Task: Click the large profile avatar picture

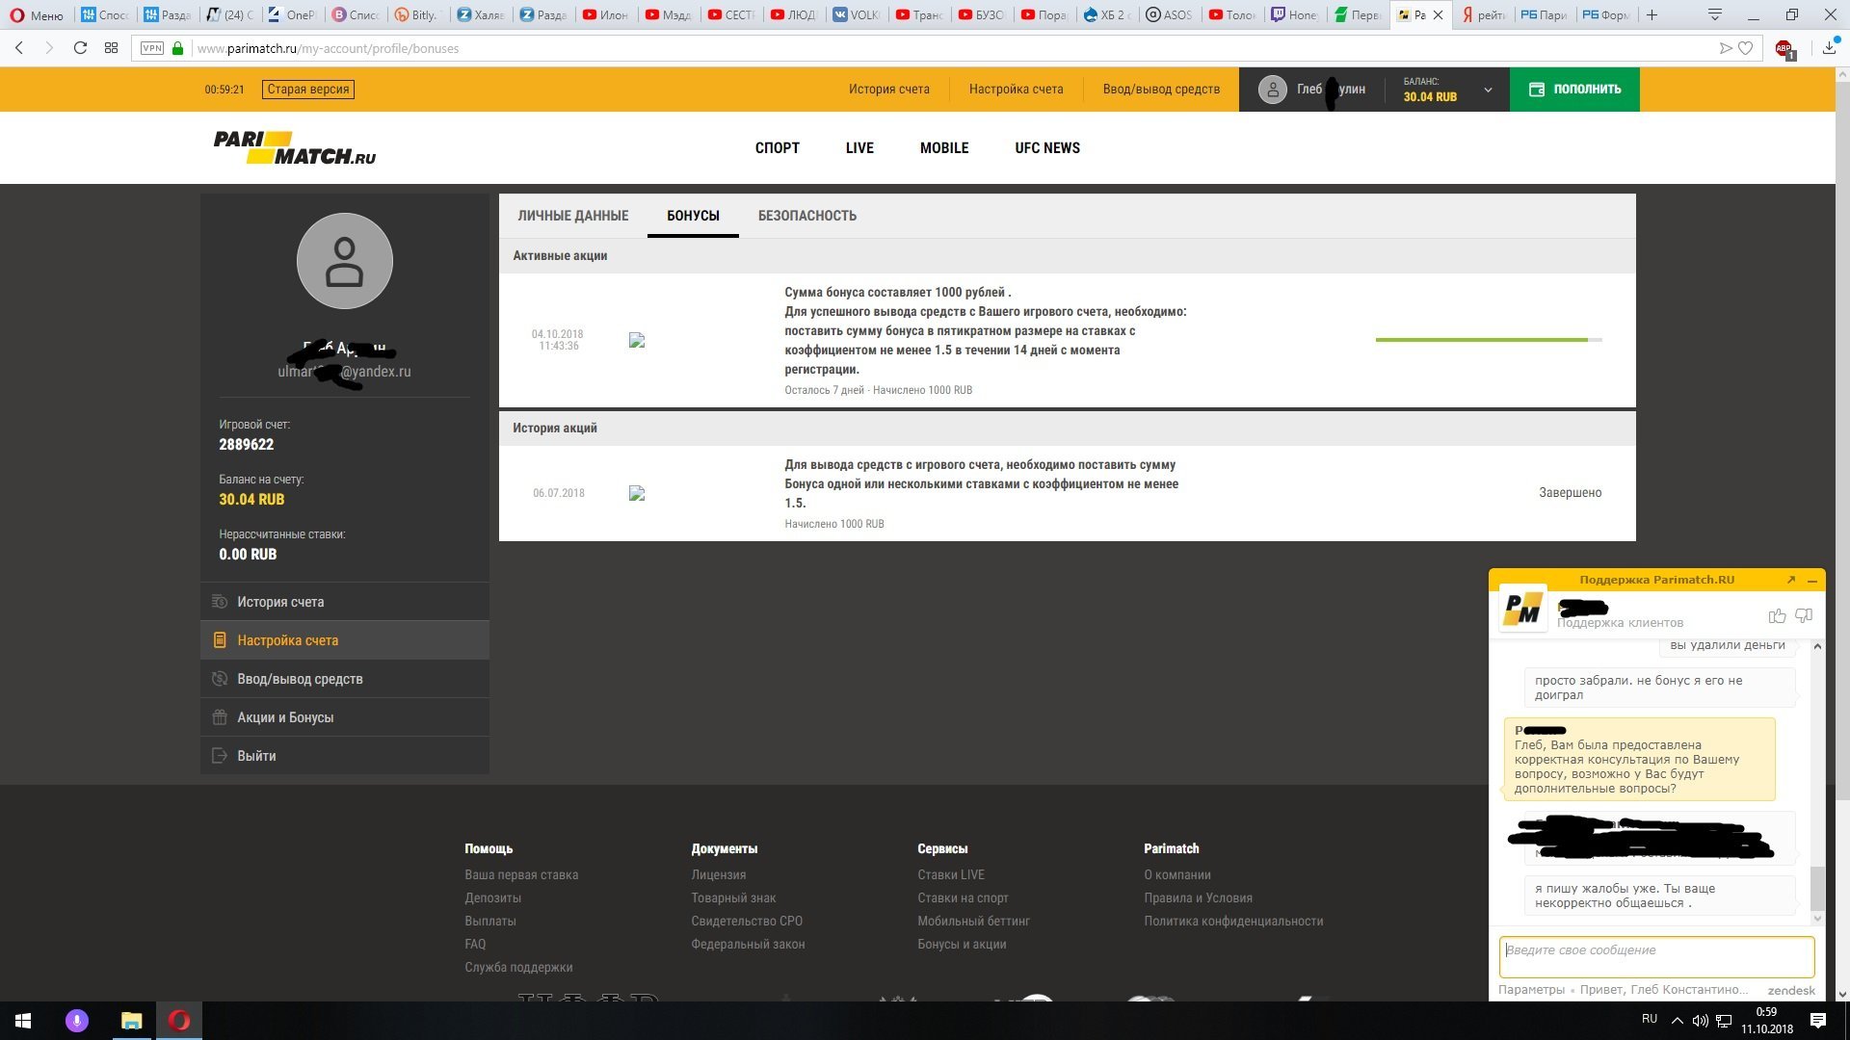Action: coord(344,261)
